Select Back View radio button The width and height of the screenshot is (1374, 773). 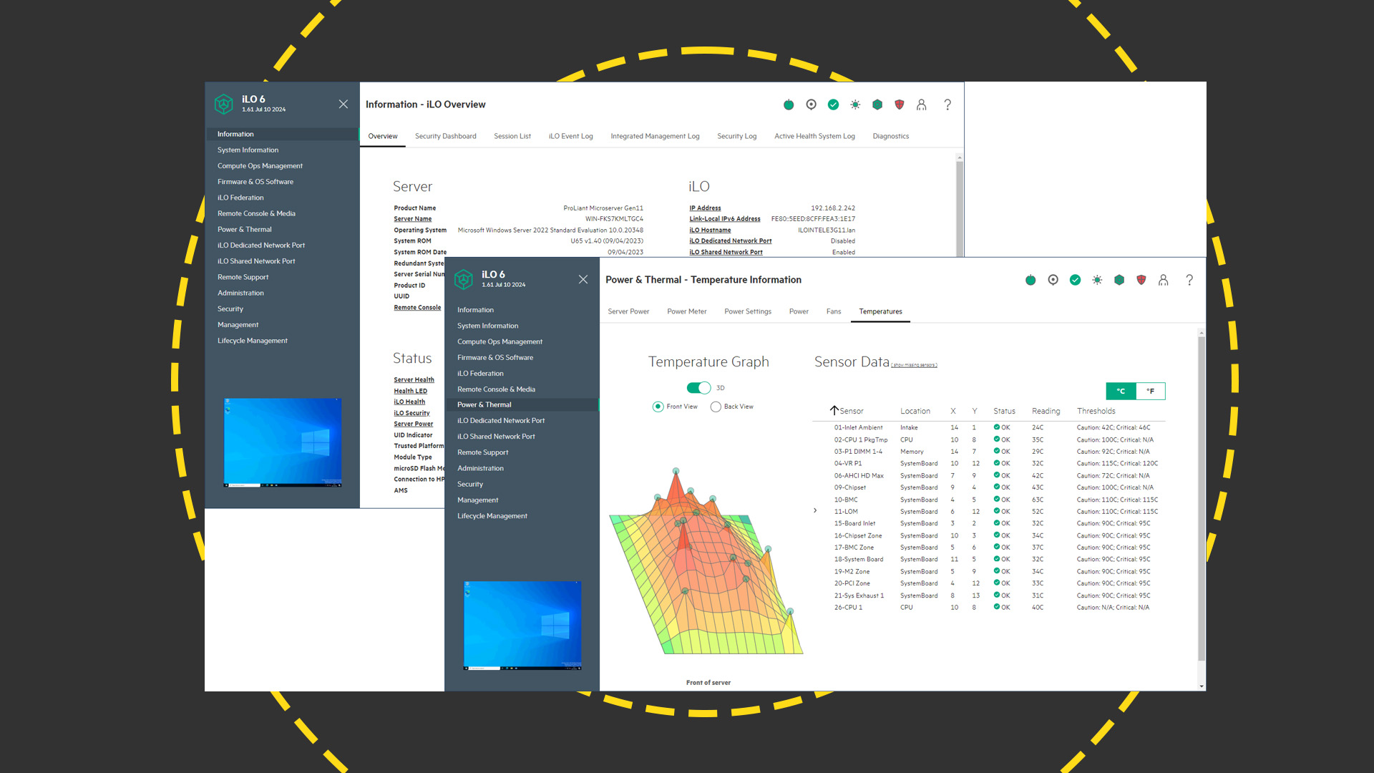(x=716, y=406)
